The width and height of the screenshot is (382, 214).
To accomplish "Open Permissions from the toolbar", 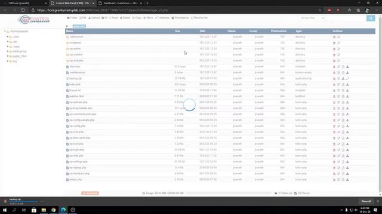I will [180, 18].
